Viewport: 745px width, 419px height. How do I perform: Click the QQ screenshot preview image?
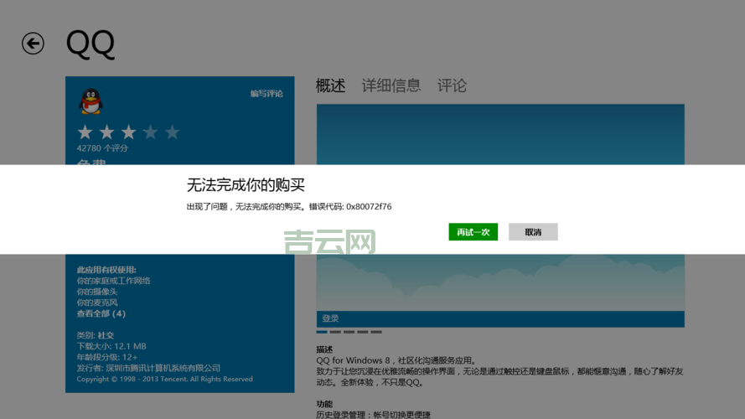pos(500,215)
